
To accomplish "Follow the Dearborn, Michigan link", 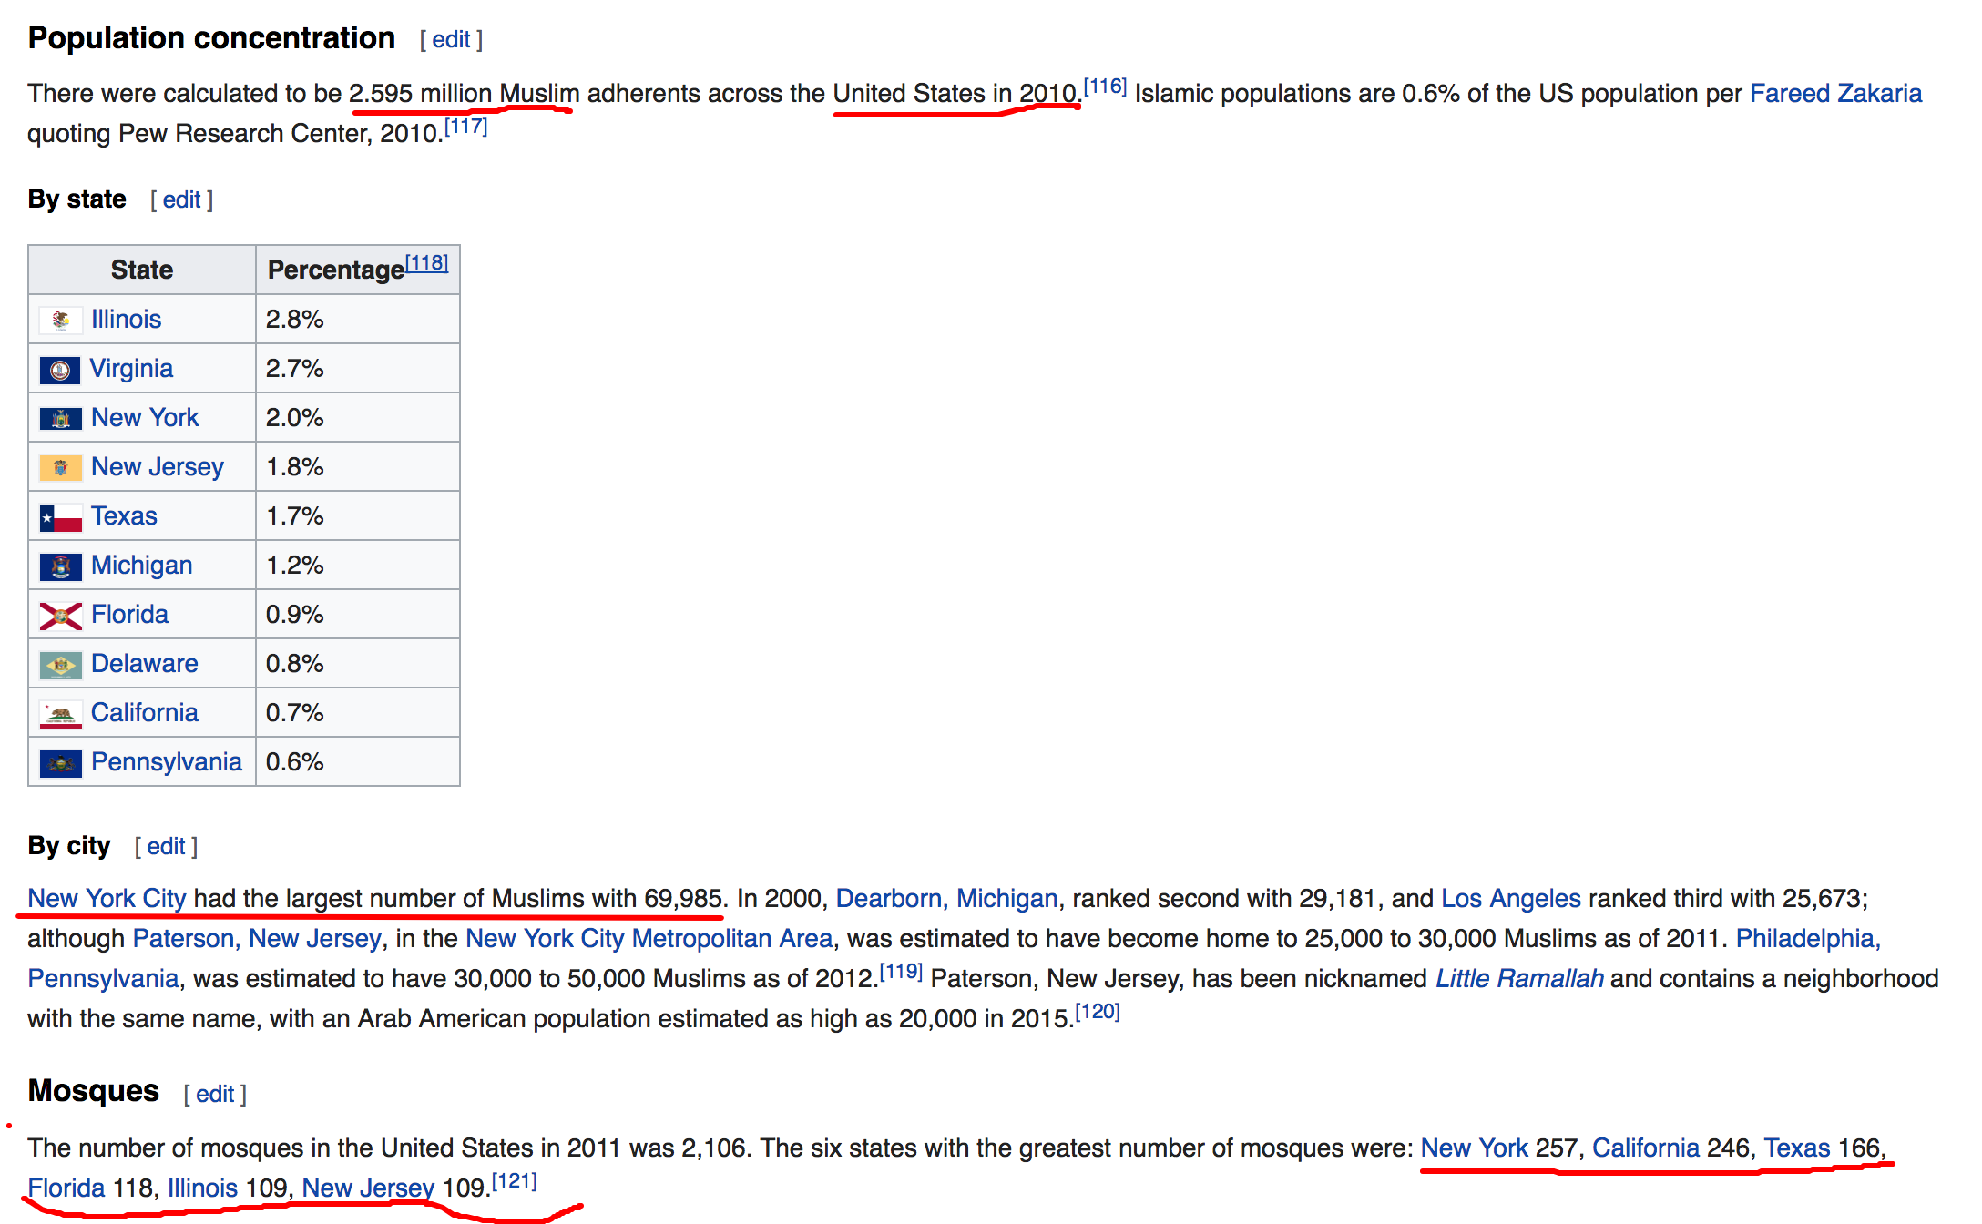I will pos(946,899).
